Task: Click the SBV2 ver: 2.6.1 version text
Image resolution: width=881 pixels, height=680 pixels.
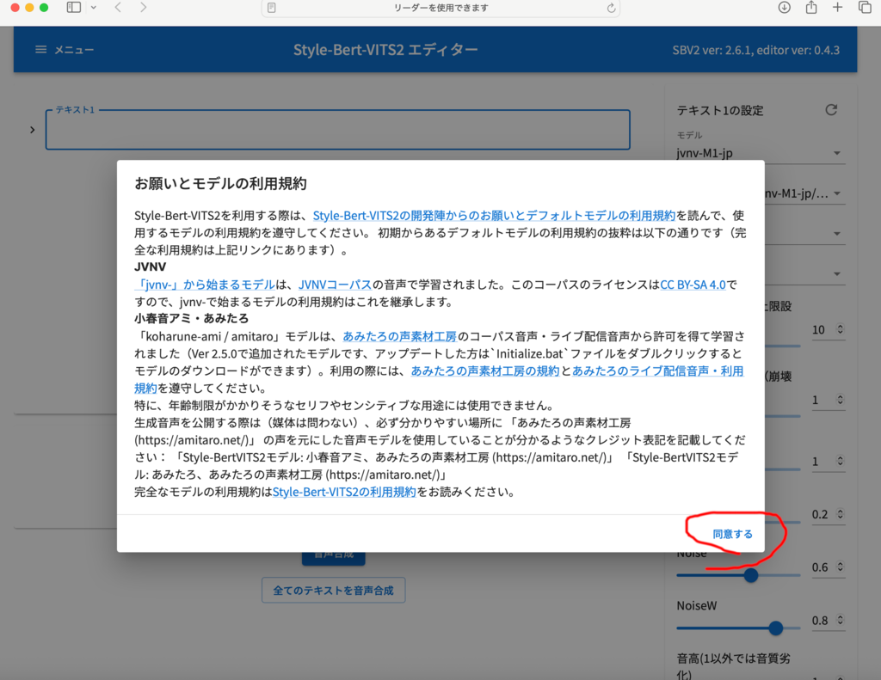Action: [755, 50]
